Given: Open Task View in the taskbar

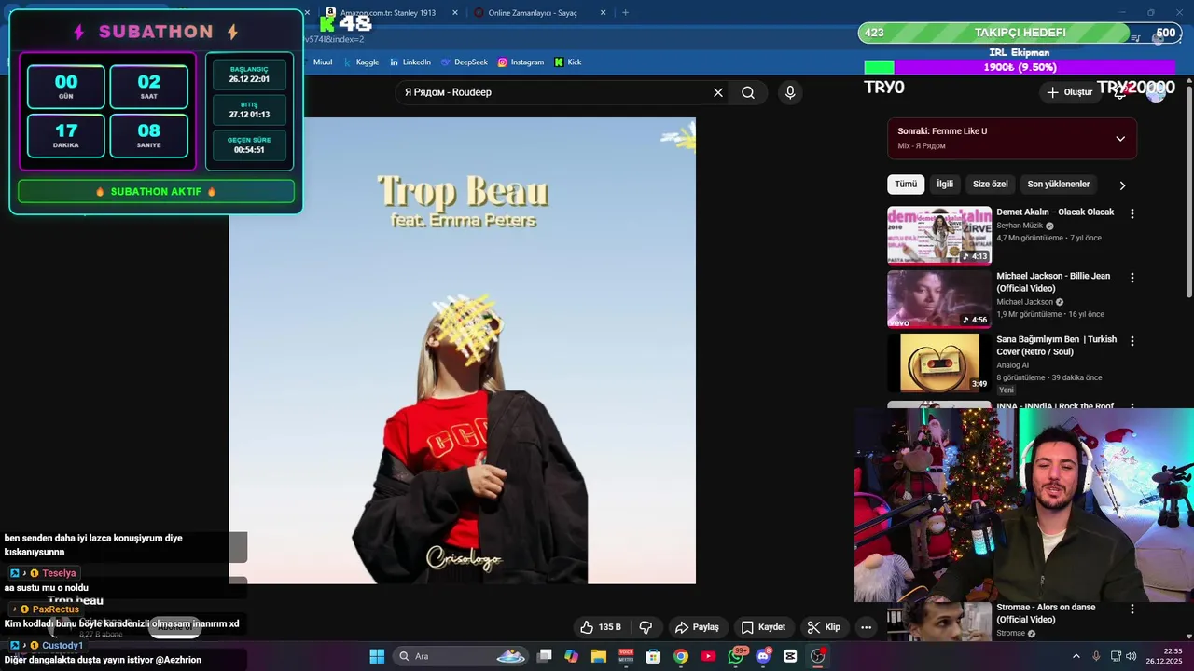Looking at the screenshot, I should (x=545, y=656).
